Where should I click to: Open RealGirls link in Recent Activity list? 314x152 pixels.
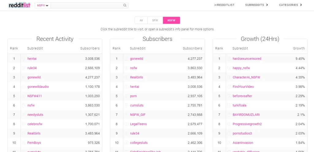click(34, 133)
